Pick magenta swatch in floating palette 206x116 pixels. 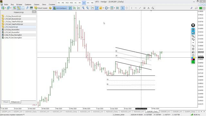point(192,60)
